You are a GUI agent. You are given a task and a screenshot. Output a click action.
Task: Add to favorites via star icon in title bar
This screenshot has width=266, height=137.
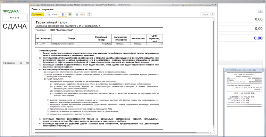[38, 5]
